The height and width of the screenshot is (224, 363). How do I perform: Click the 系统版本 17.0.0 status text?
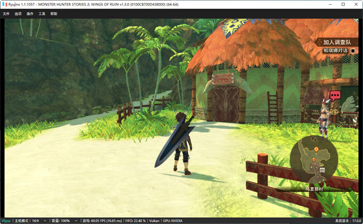[348, 221]
